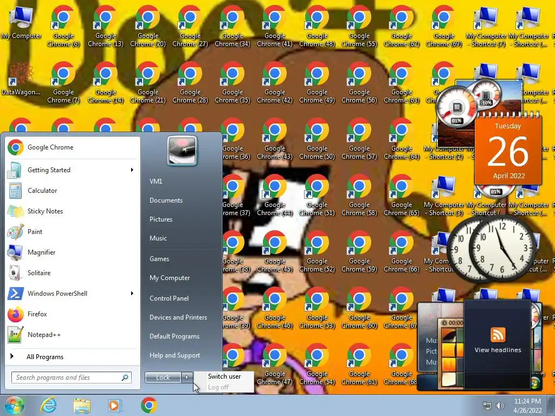The height and width of the screenshot is (416, 555).
Task: Open Magnifier from the Start menu
Action: 72,252
